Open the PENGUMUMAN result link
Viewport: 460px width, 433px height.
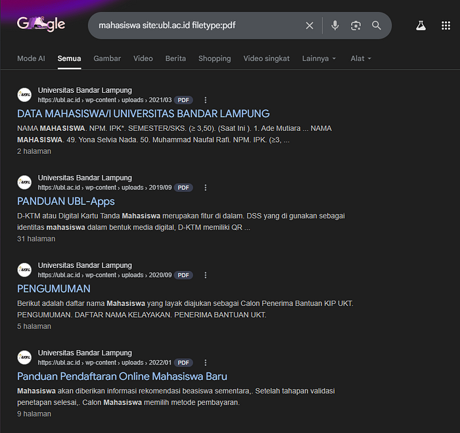click(x=54, y=289)
